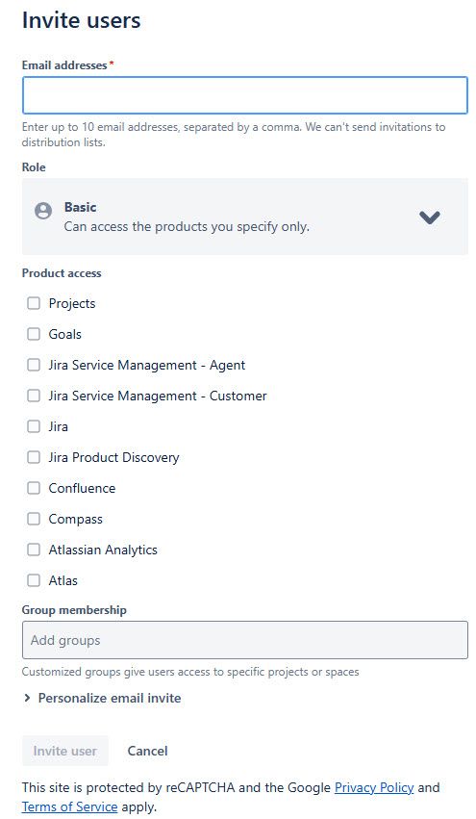Tick Jira Service Management - Agent checkbox
This screenshot has width=476, height=819.
tap(34, 365)
